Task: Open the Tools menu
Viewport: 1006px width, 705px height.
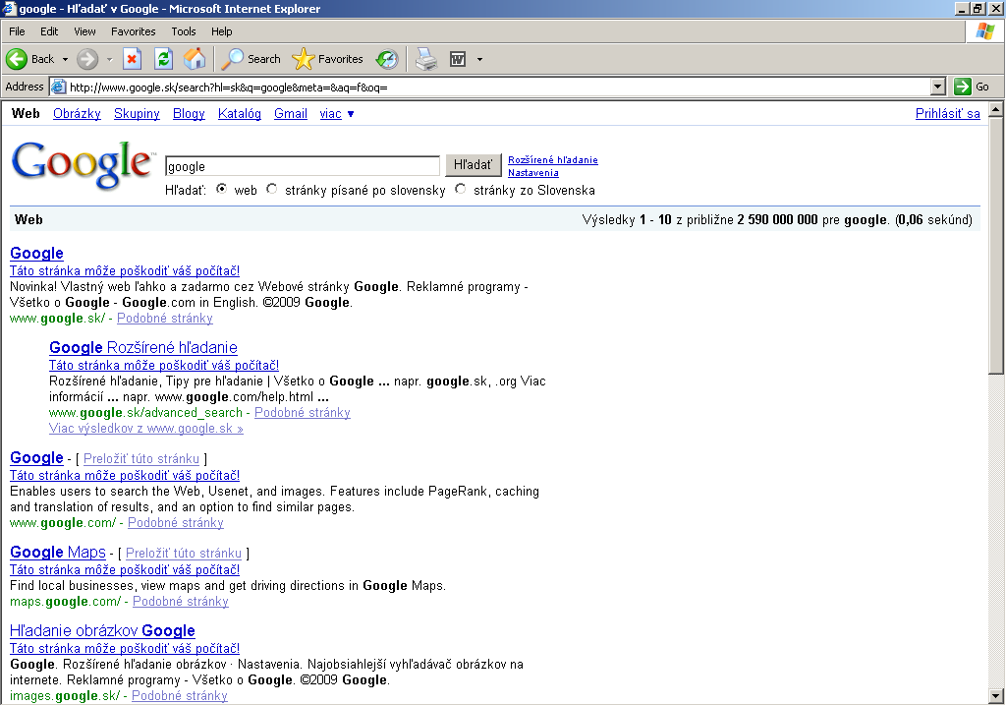Action: (184, 31)
